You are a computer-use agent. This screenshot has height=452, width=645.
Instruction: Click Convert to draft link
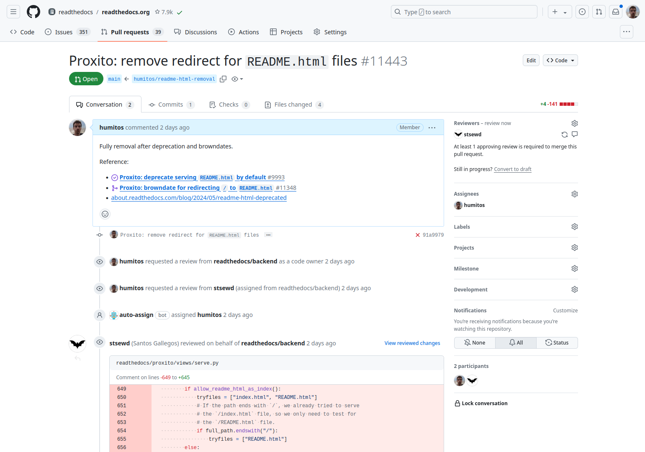pos(513,169)
